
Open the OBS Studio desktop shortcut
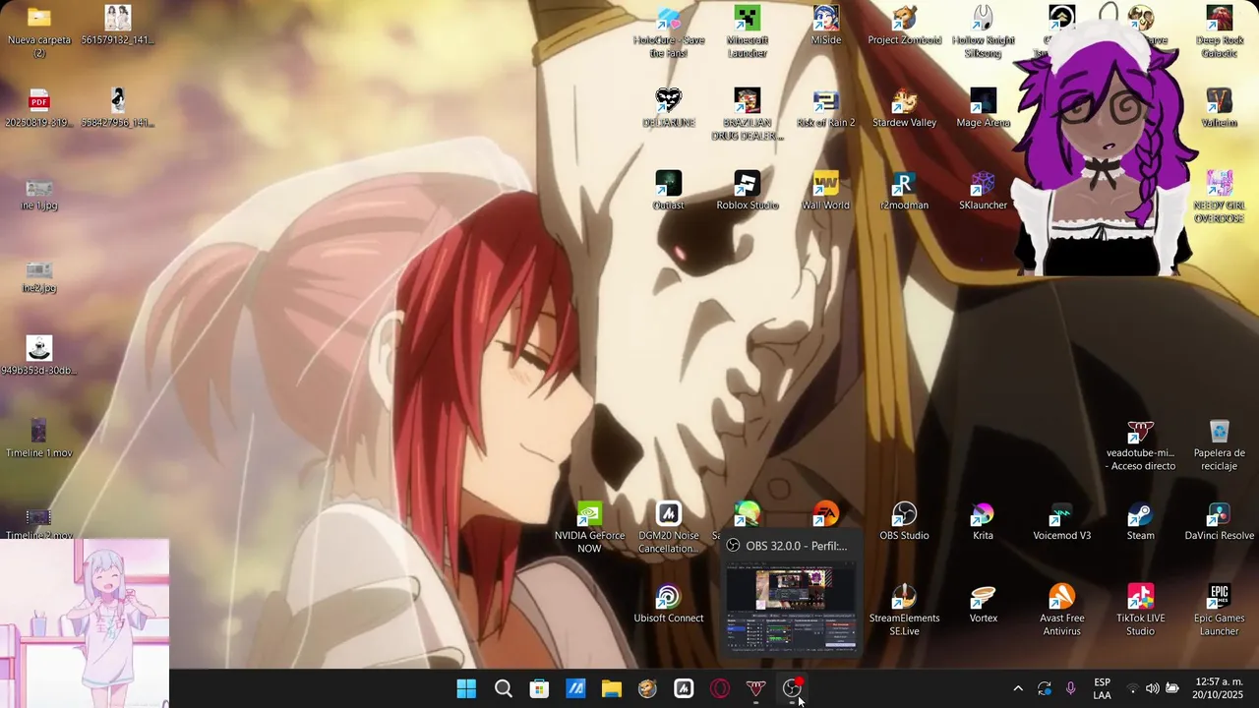pyautogui.click(x=904, y=521)
